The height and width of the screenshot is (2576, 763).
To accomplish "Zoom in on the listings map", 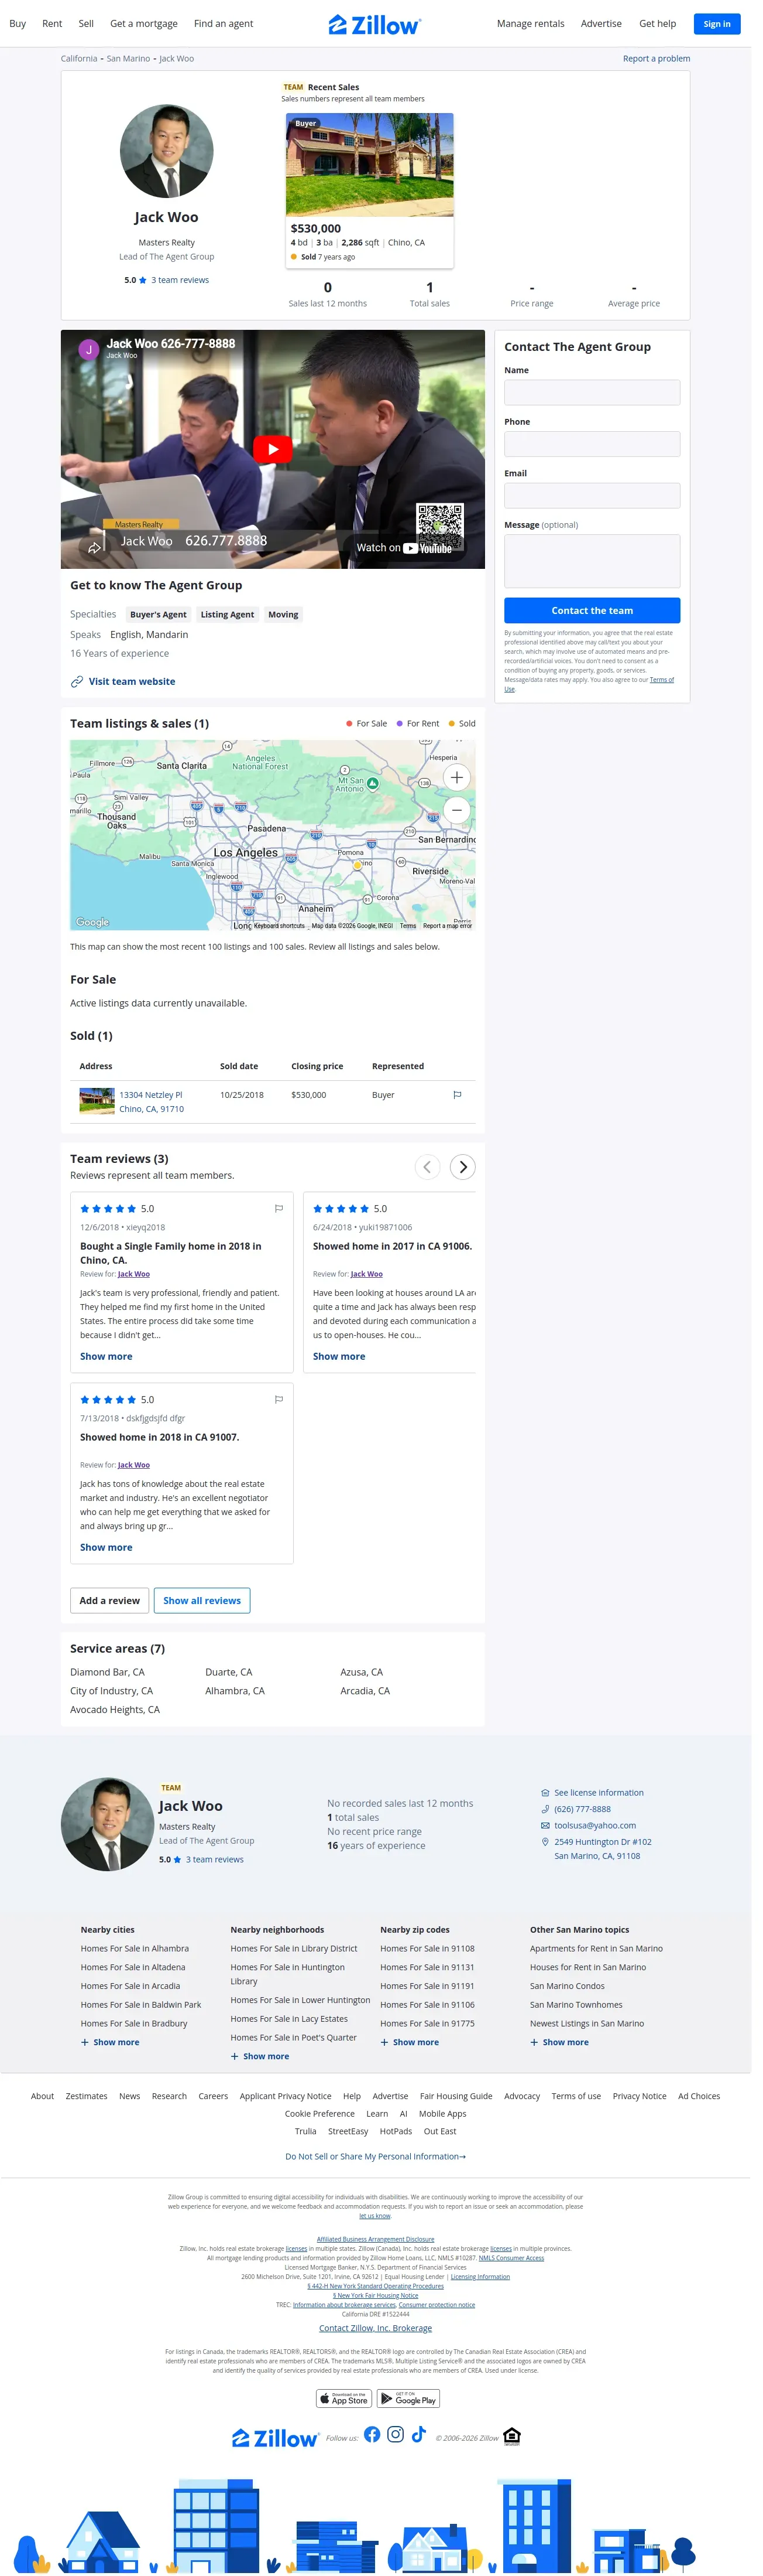I will (x=456, y=777).
